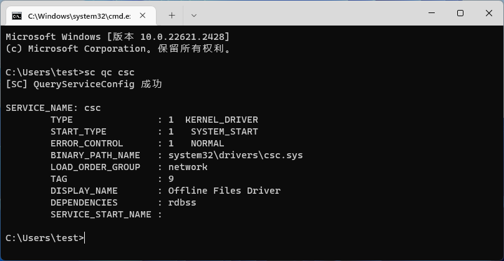Close the terminal window
504x261 pixels.
point(488,13)
